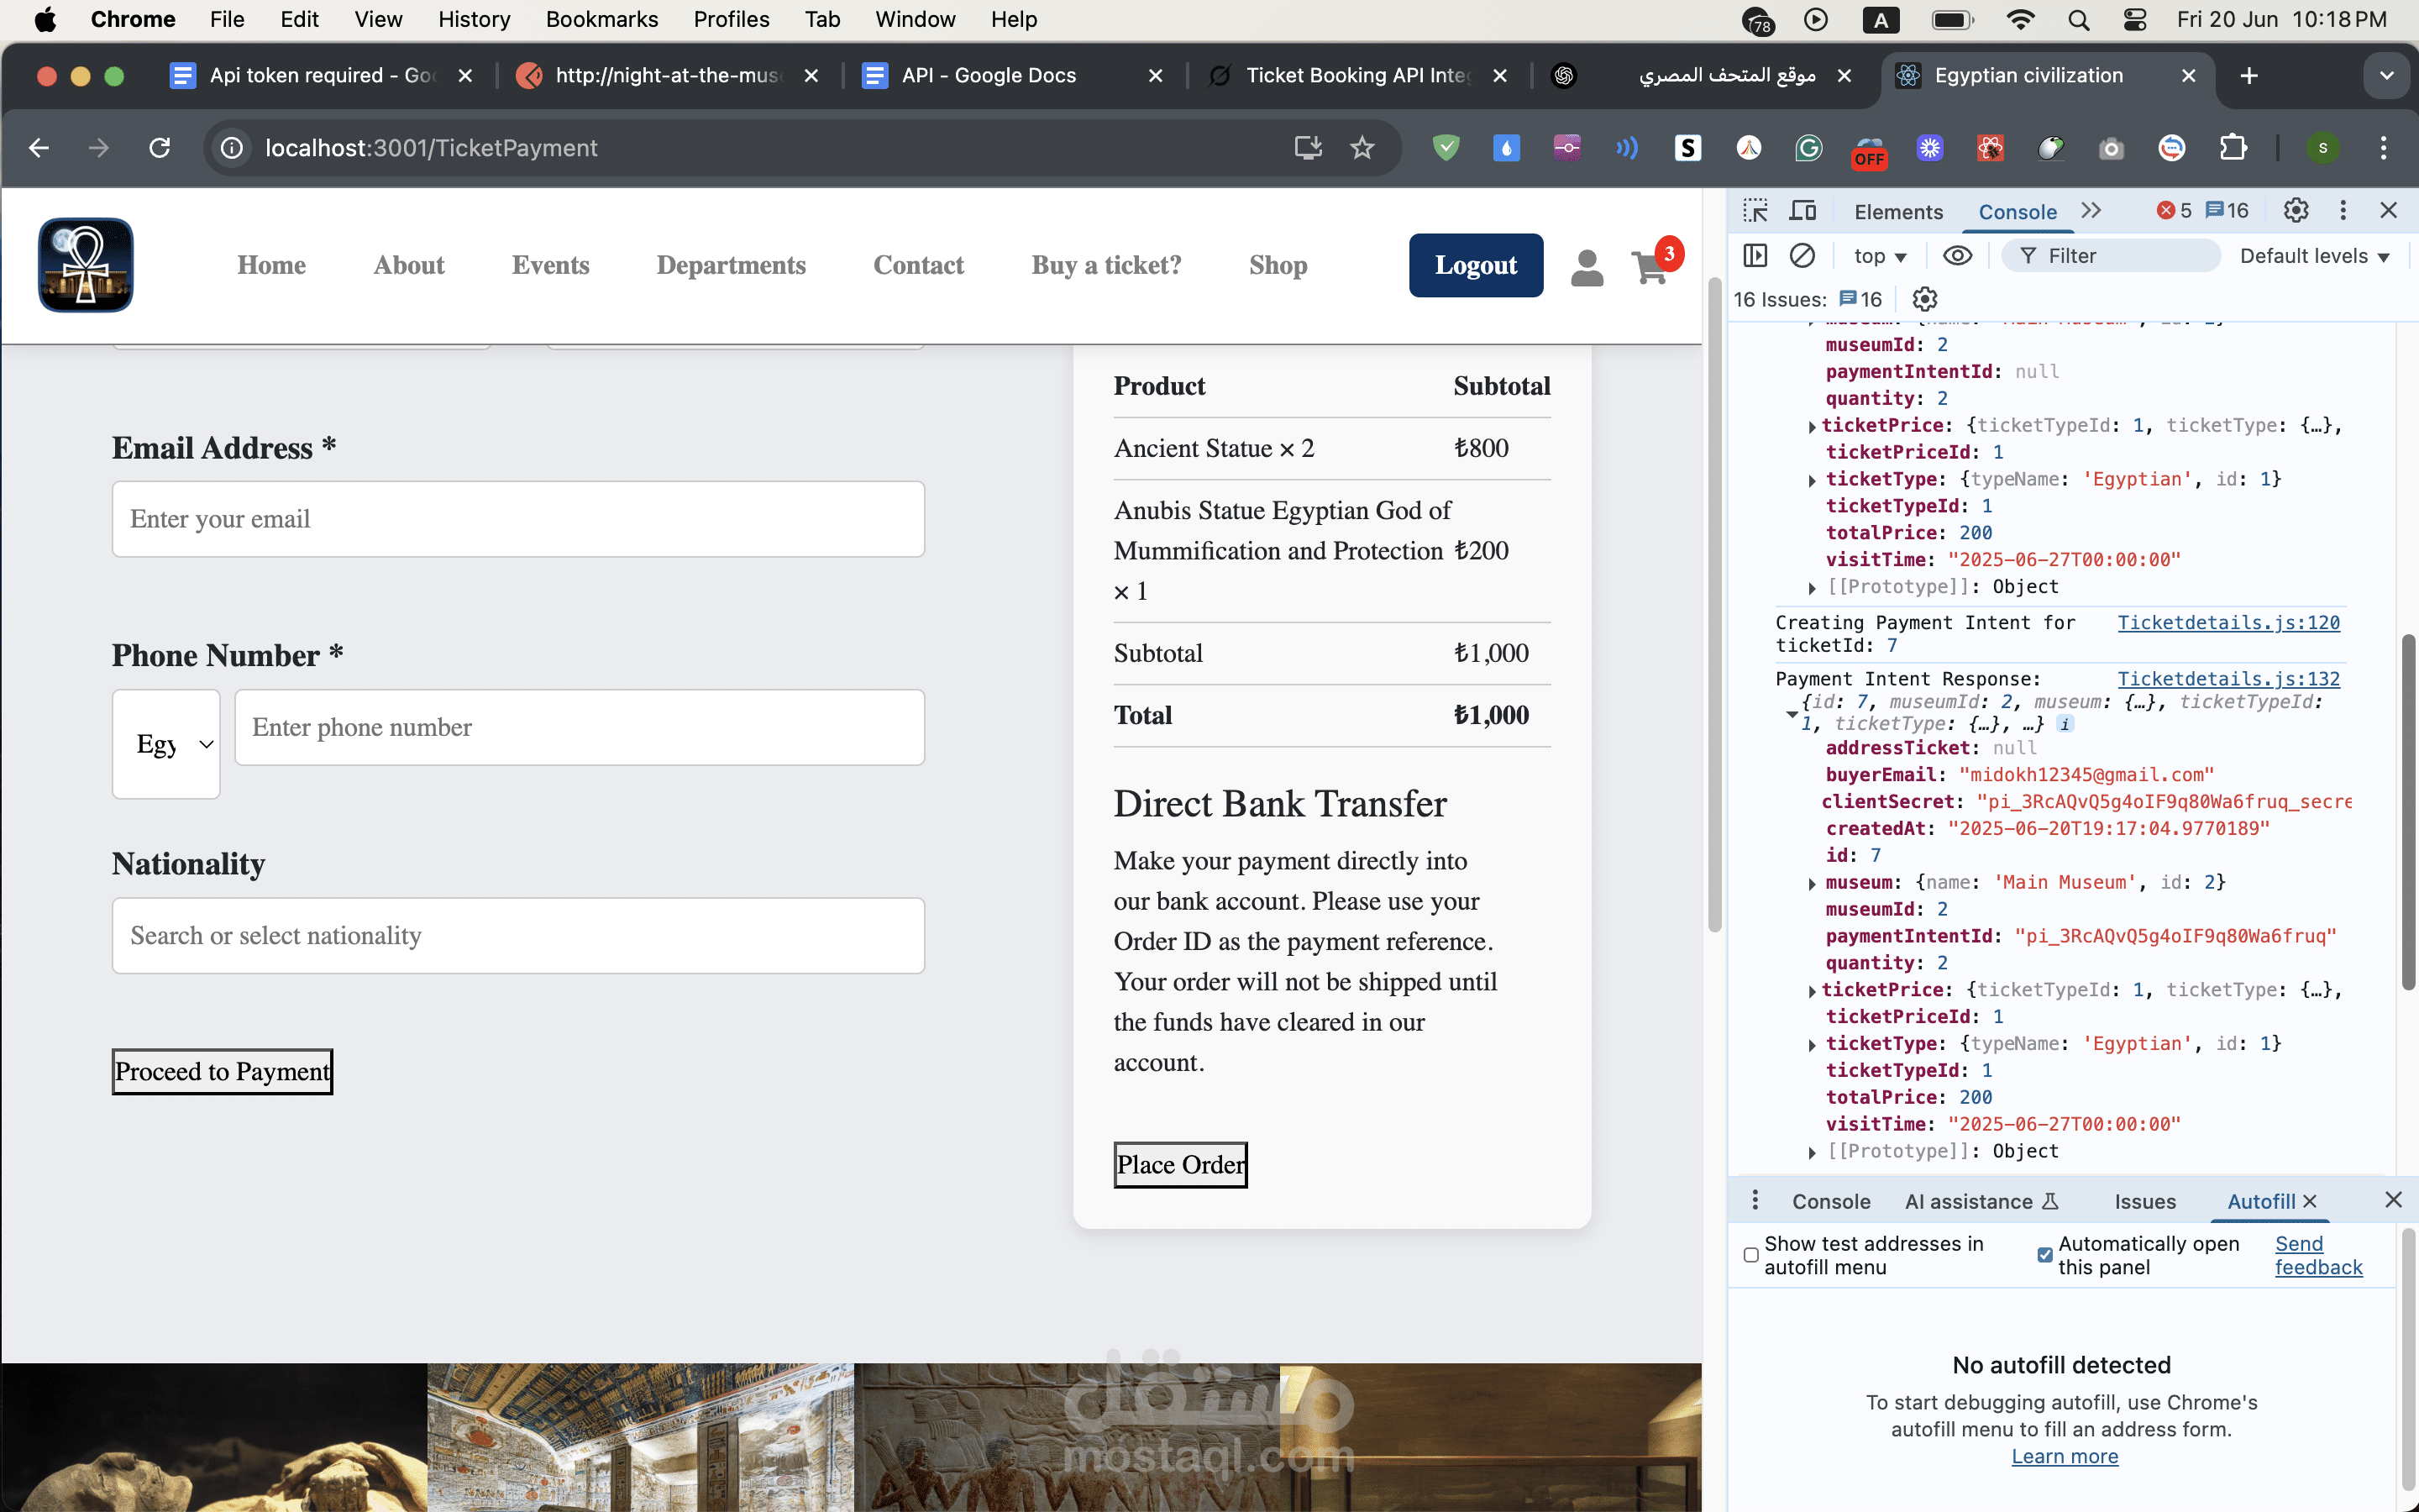The image size is (2419, 1512).
Task: Click the red errors count badge
Action: (2173, 210)
